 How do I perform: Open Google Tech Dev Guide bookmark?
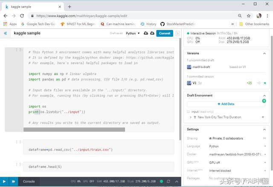click(x=38, y=24)
